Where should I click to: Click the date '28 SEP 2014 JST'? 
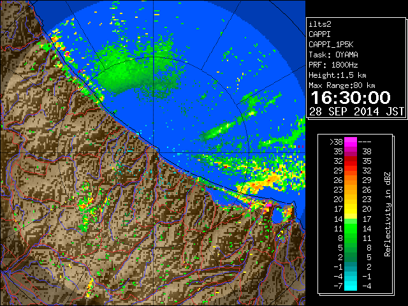click(x=356, y=112)
